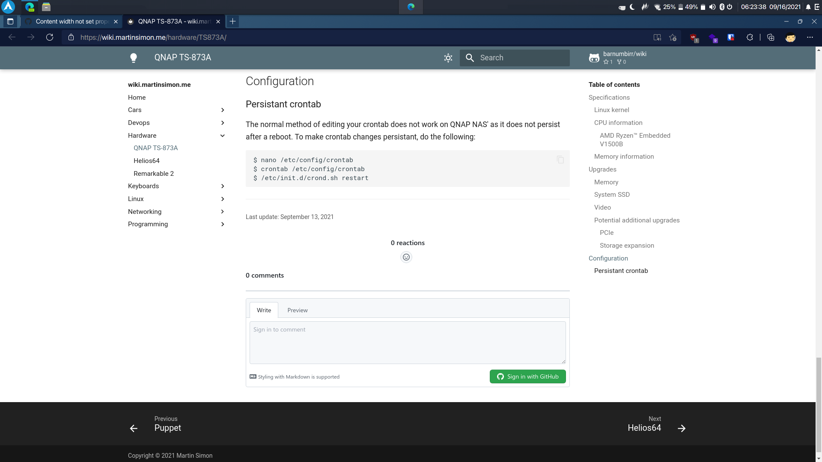Open the uBlock Origin extension
822x462 pixels.
(694, 38)
